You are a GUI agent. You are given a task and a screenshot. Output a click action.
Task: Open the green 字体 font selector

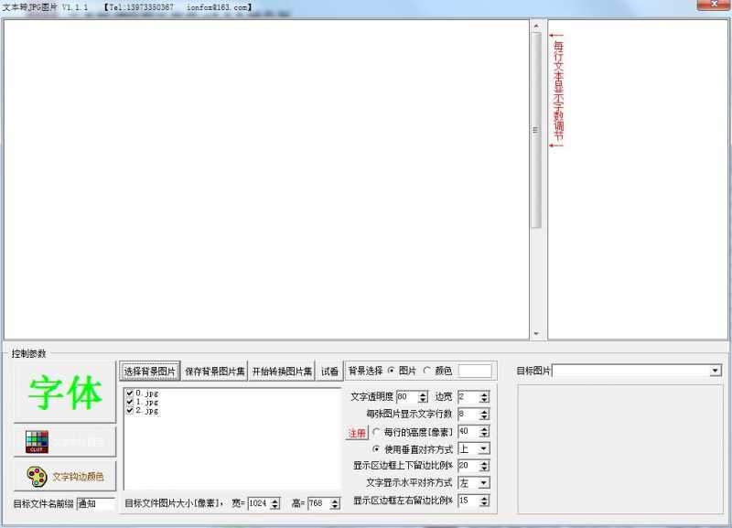pyautogui.click(x=65, y=391)
